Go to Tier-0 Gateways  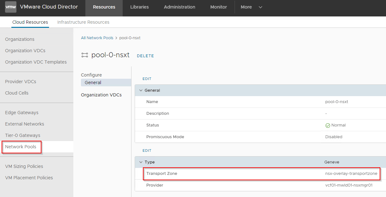tap(23, 135)
